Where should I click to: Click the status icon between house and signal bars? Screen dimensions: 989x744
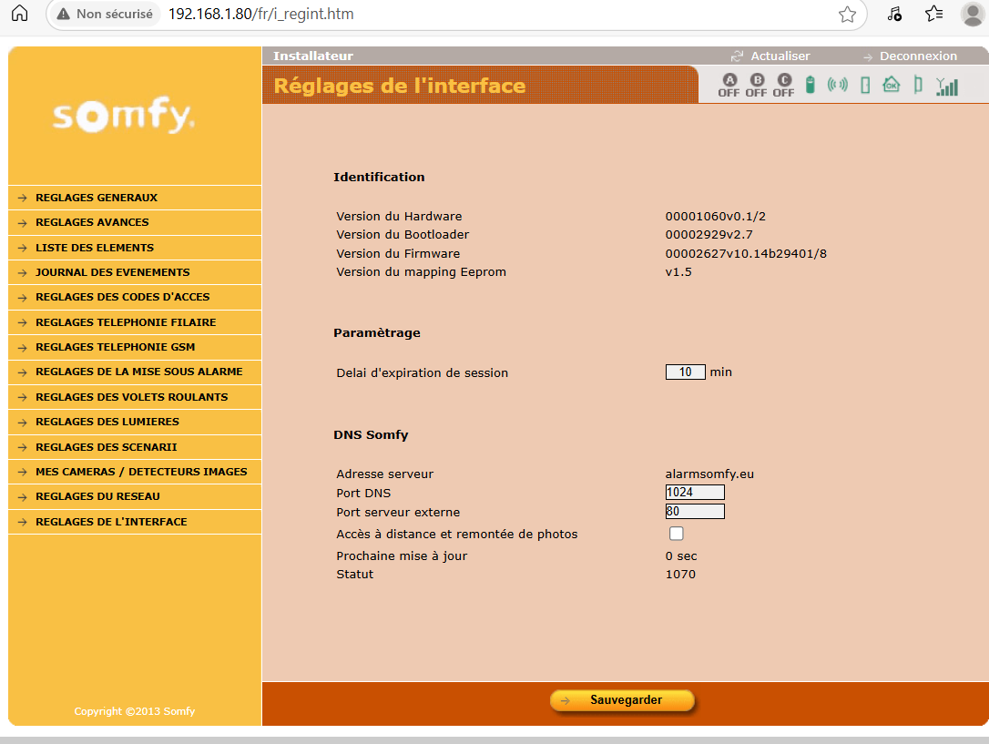click(x=918, y=85)
